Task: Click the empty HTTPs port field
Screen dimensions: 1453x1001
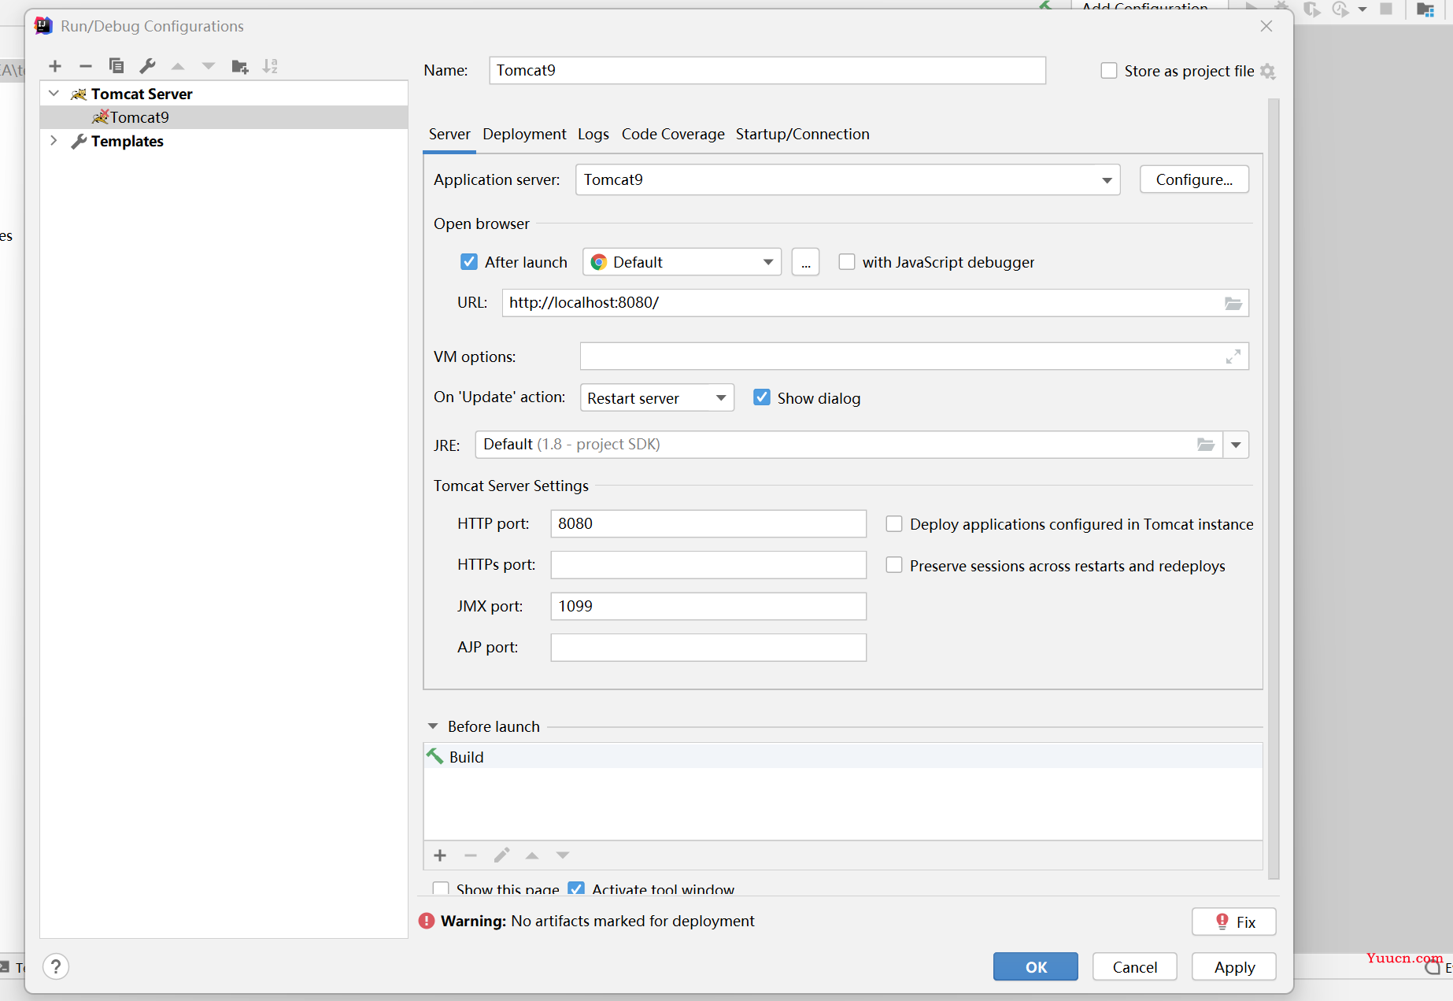Action: [x=708, y=565]
